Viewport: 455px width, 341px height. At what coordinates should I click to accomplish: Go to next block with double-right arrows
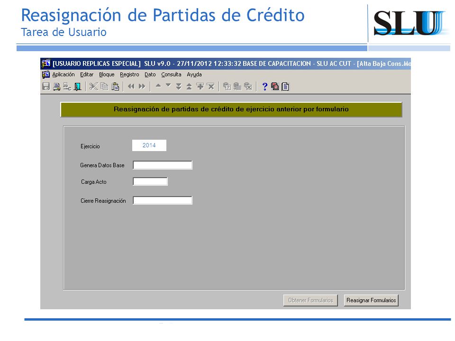pyautogui.click(x=142, y=86)
